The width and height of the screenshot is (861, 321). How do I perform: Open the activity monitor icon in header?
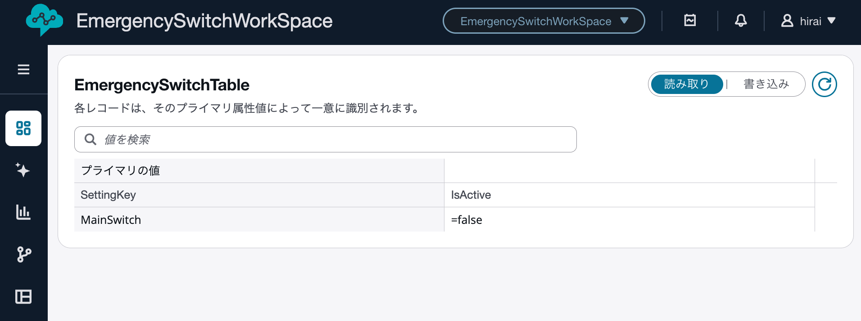[690, 21]
